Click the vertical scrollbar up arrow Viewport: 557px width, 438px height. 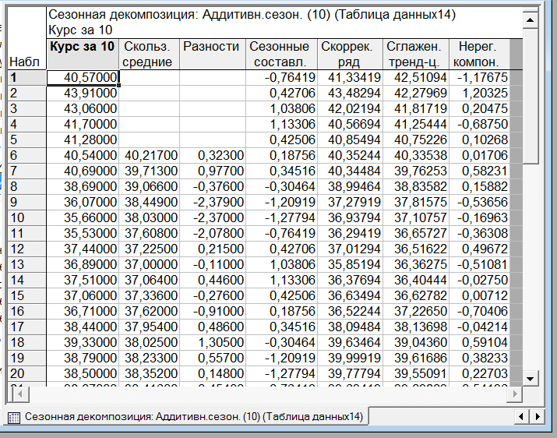pos(530,20)
